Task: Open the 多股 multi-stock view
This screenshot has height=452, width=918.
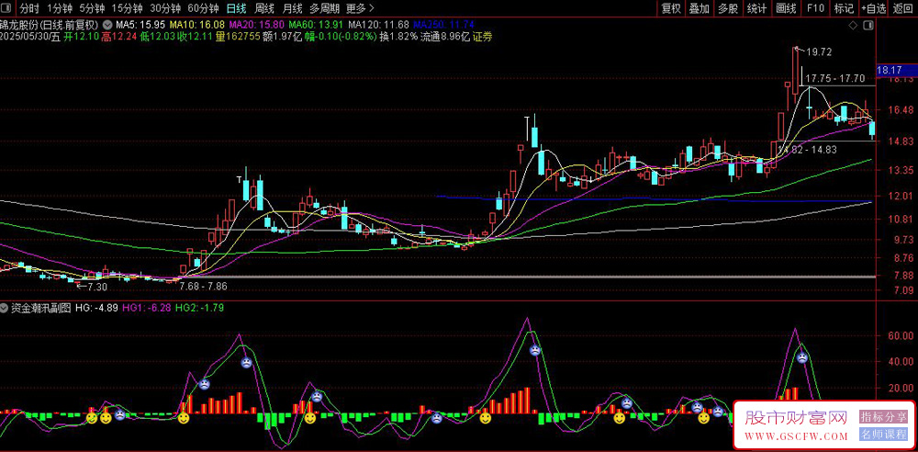Action: (728, 8)
